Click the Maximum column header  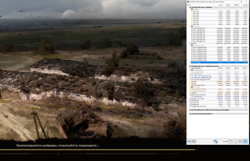pos(236,5)
